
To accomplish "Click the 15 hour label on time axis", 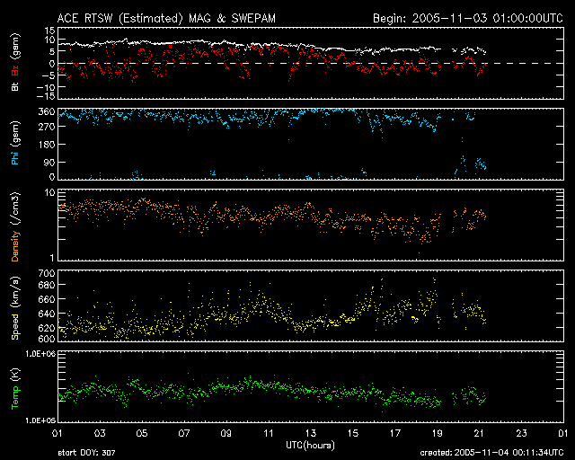I will pyautogui.click(x=353, y=433).
